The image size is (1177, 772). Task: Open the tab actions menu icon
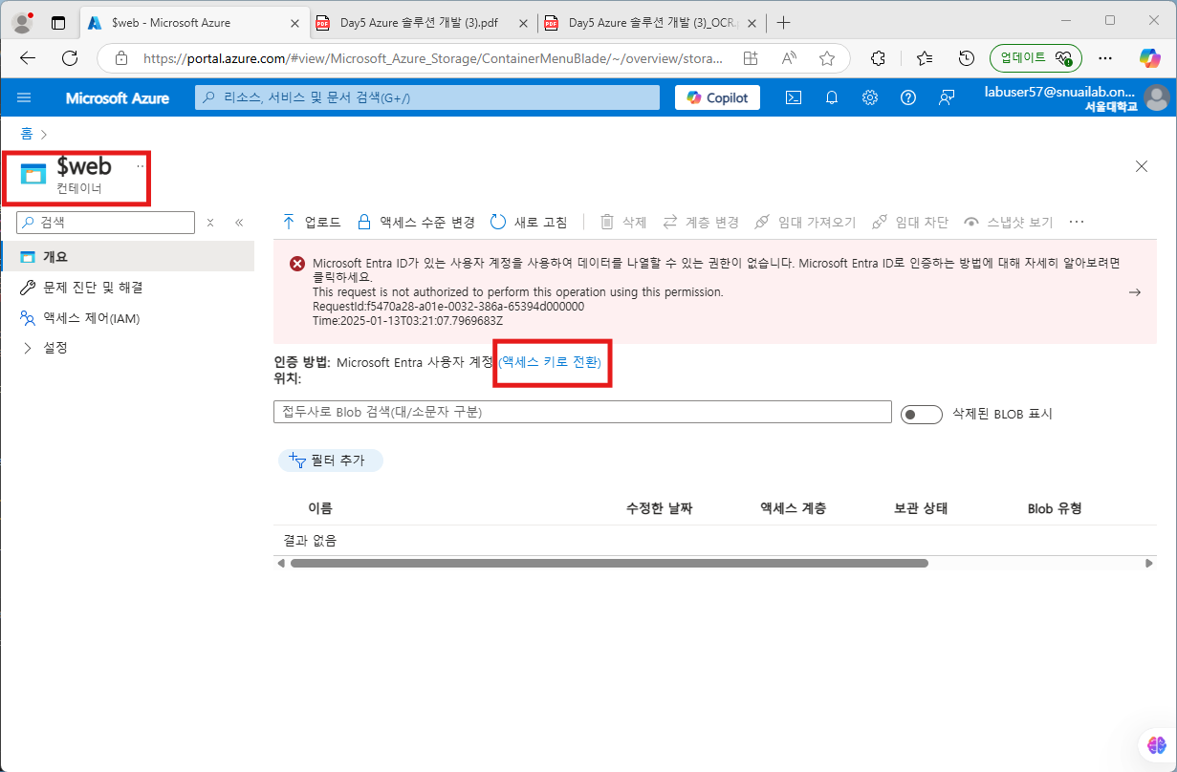(58, 23)
